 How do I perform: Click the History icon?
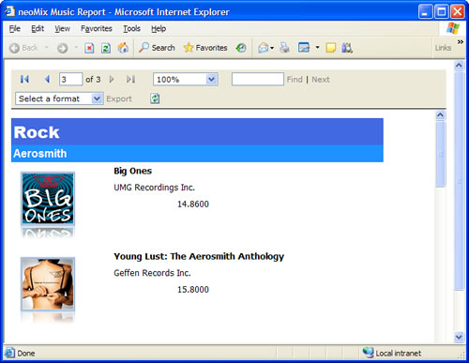point(241,48)
